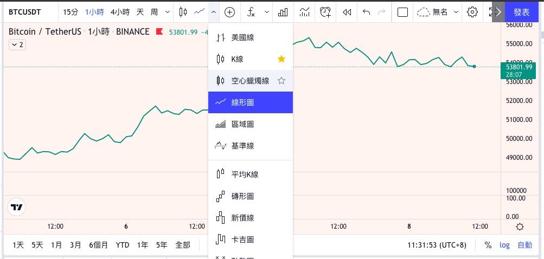Open chart settings gear in toolbar
The height and width of the screenshot is (259, 544).
[x=472, y=12]
